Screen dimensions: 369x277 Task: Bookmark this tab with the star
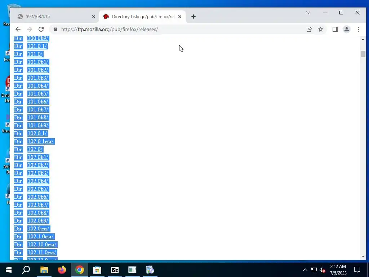click(x=320, y=29)
